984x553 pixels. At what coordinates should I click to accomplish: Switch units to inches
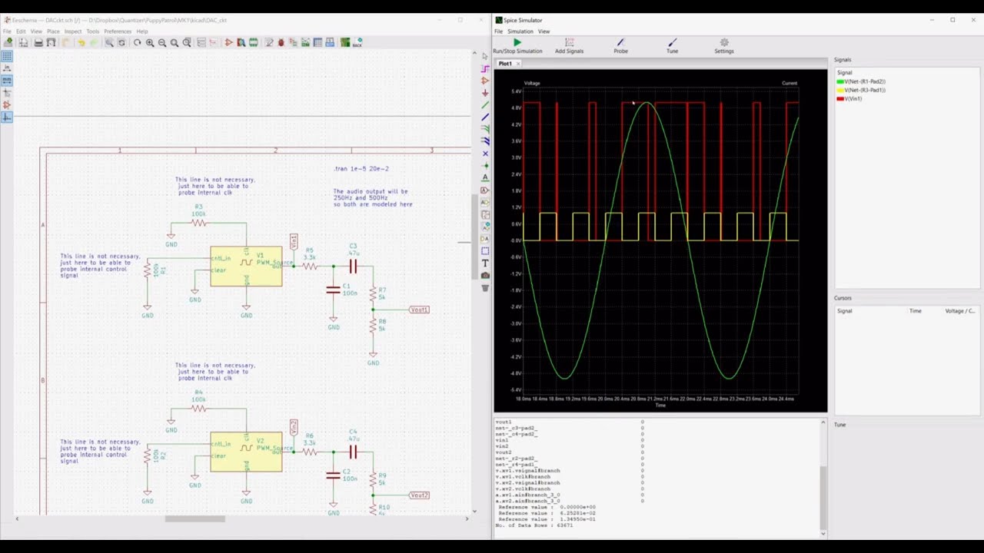(7, 68)
